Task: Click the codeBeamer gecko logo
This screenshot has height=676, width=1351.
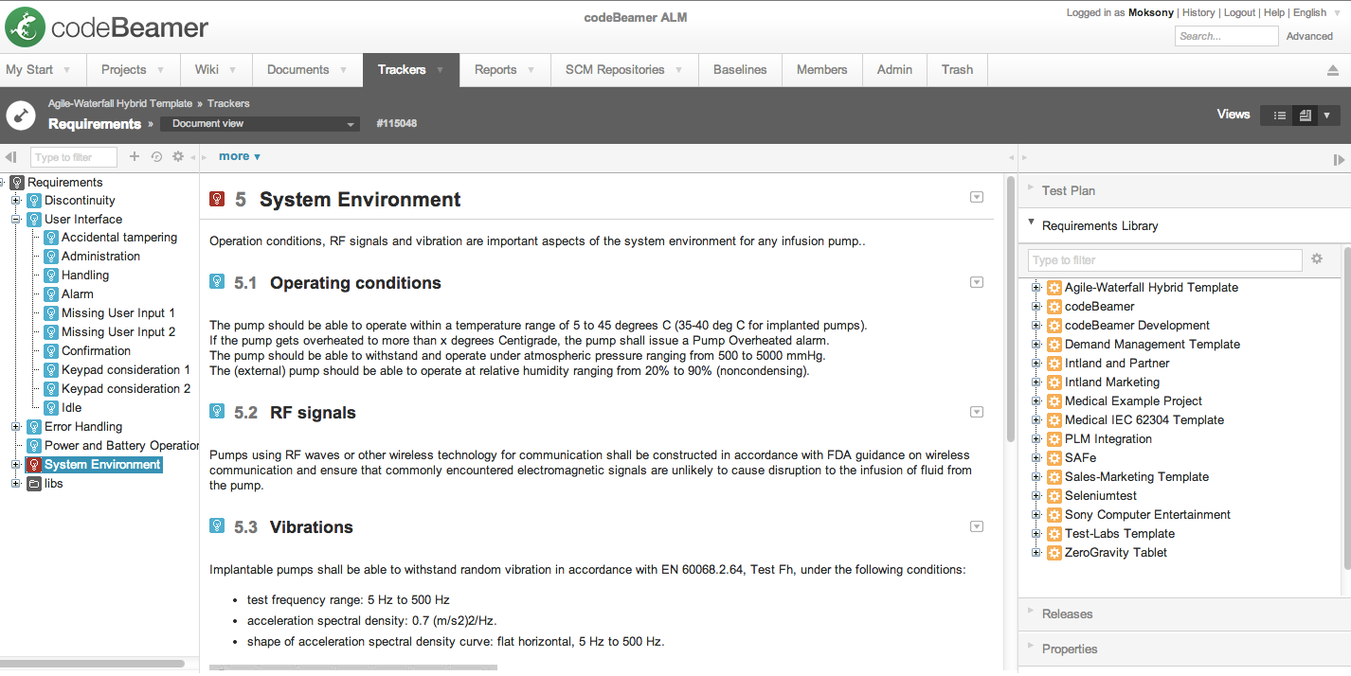Action: pyautogui.click(x=24, y=27)
